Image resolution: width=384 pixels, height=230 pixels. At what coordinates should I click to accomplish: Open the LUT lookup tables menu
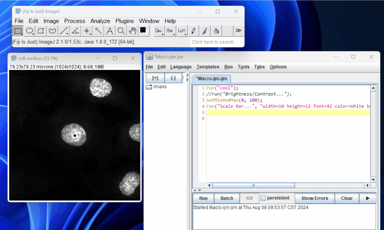pyautogui.click(x=182, y=31)
